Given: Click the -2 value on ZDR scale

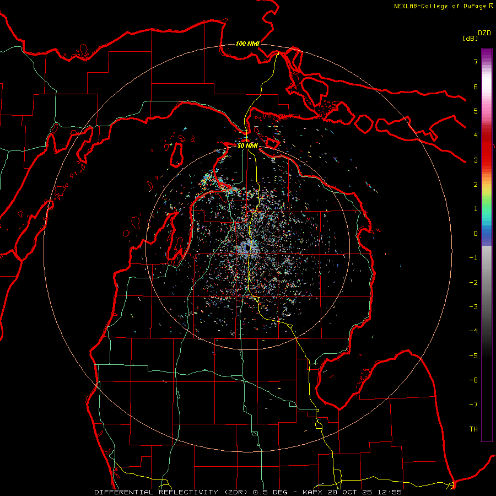Looking at the screenshot, I should [x=473, y=283].
